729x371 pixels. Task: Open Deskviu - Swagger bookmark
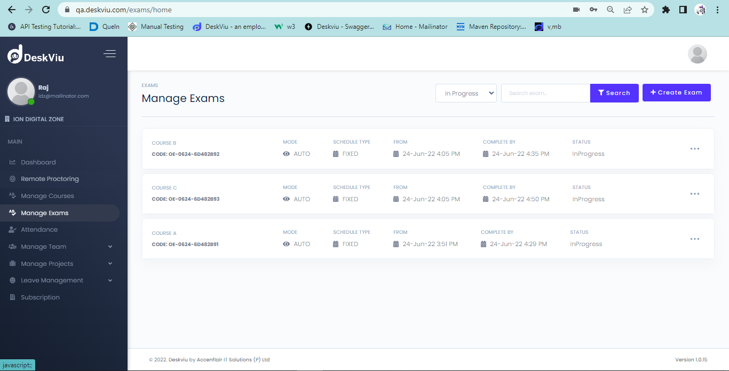coord(339,27)
